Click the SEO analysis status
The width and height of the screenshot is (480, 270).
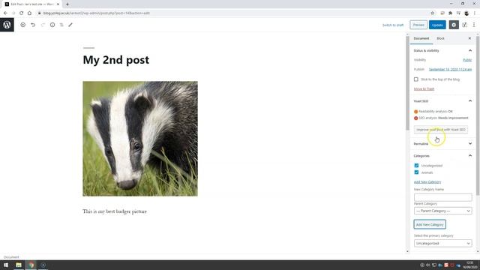pyautogui.click(x=441, y=118)
